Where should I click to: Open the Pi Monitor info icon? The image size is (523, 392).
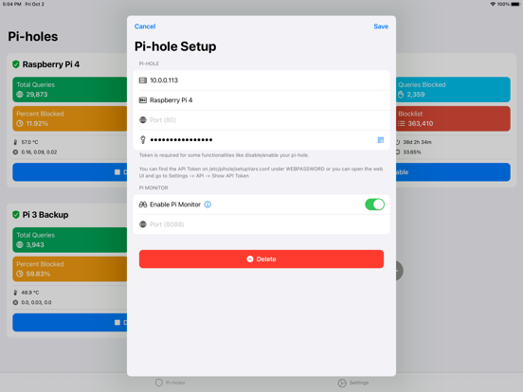(x=207, y=205)
